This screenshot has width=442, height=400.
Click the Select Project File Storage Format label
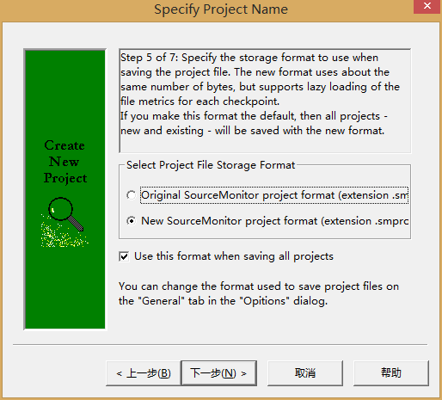pyautogui.click(x=211, y=165)
